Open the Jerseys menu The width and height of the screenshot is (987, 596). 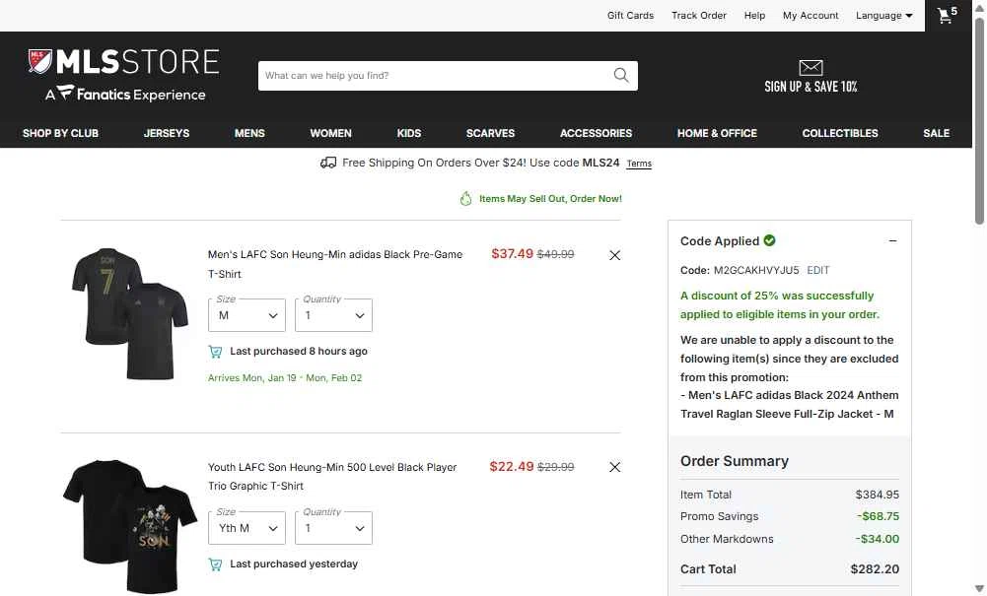tap(167, 133)
